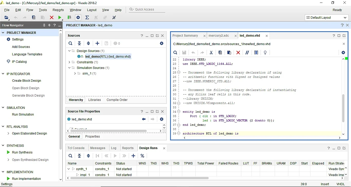Click Program Device toolbar icon

(x=69, y=17)
